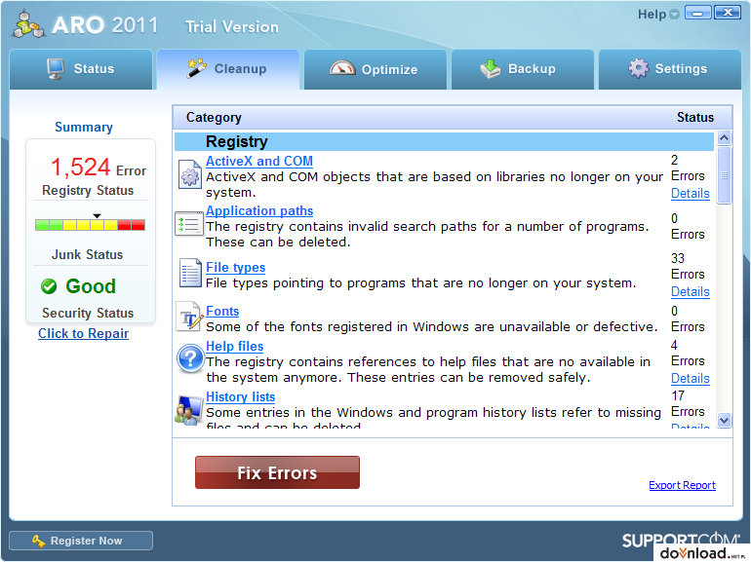Screen dimensions: 751x562
Task: Open the Help files category link
Action: pos(235,346)
